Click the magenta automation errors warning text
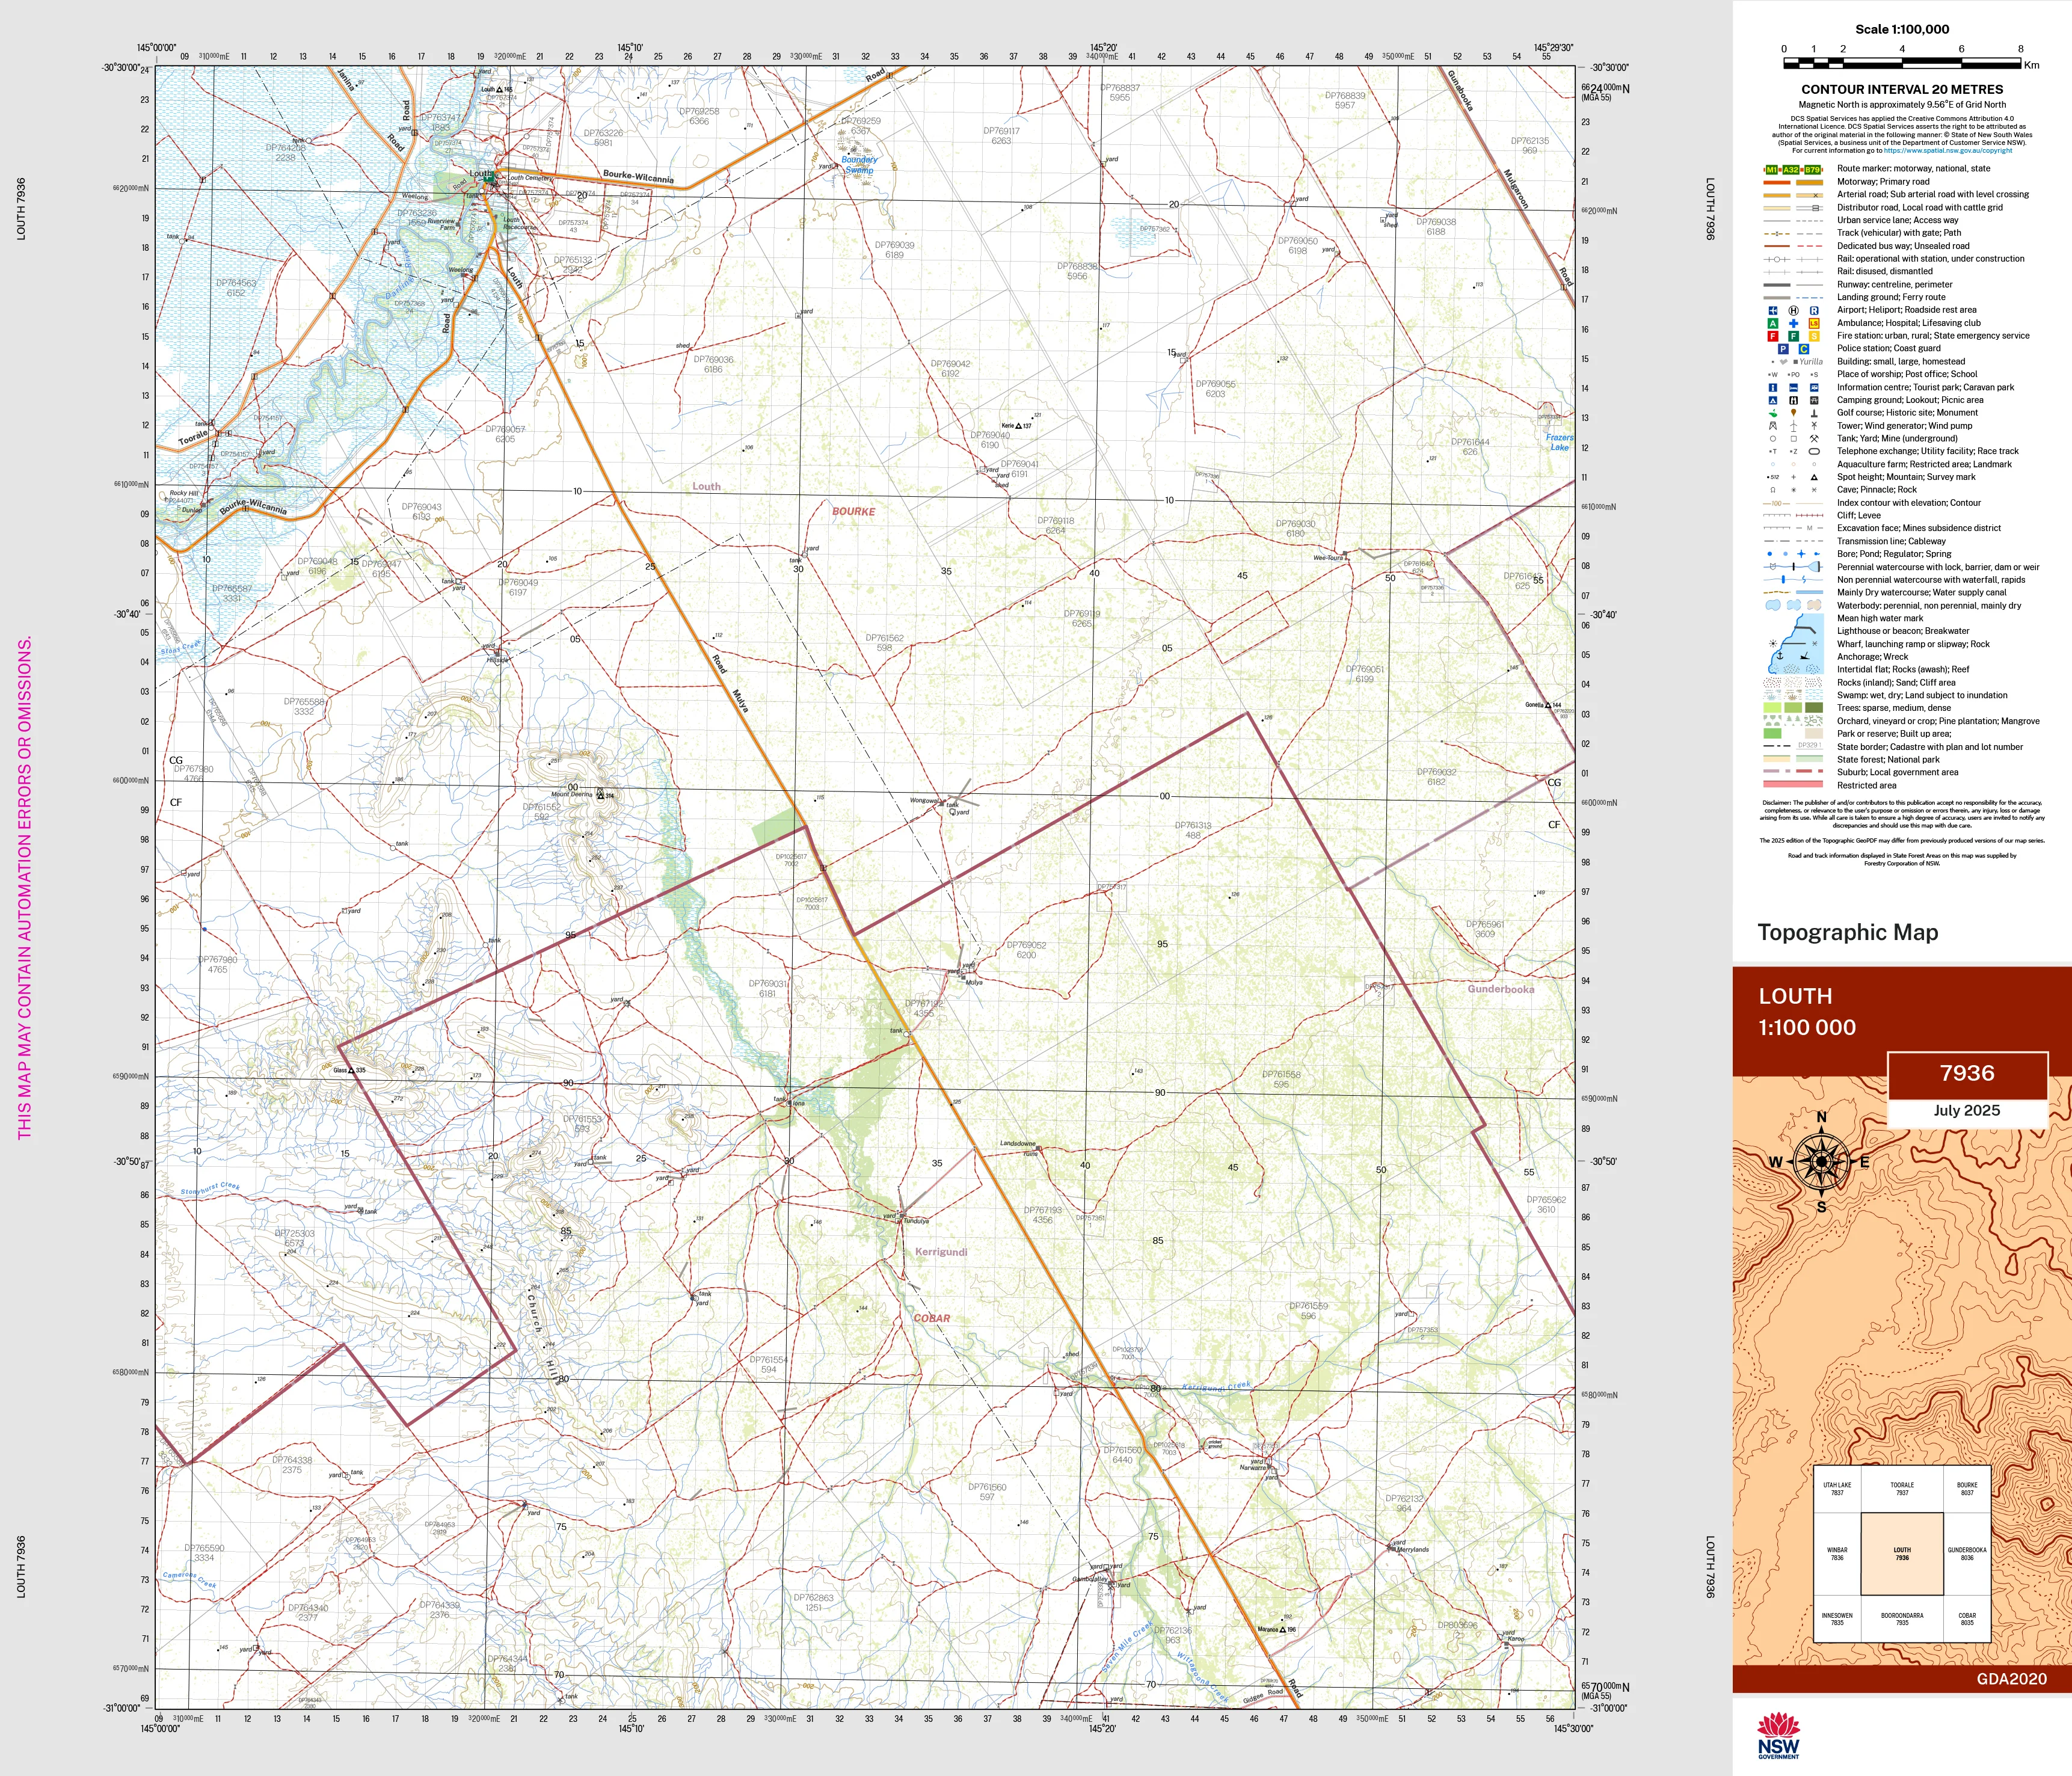 (x=24, y=887)
